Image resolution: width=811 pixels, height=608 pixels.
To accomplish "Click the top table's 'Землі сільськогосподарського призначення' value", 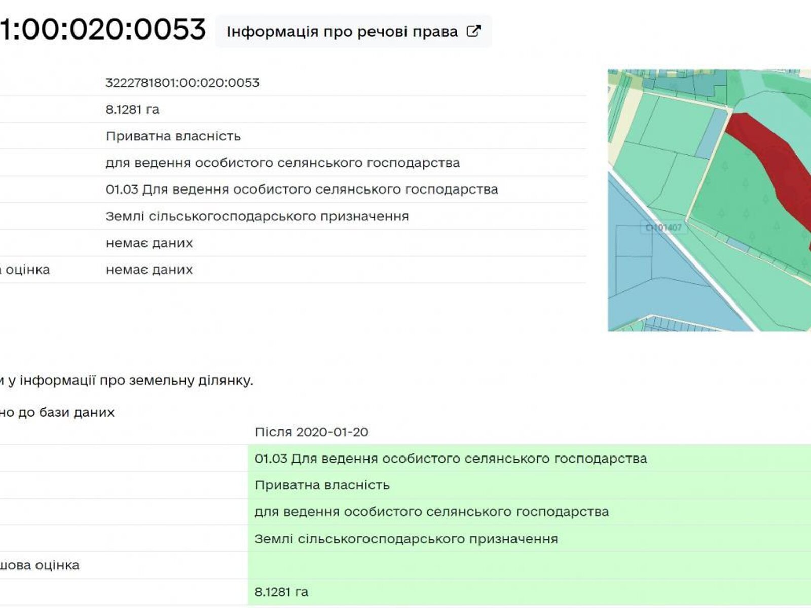I will tap(257, 216).
